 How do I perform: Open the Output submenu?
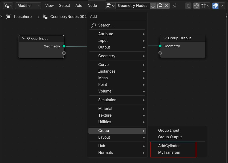117,47
